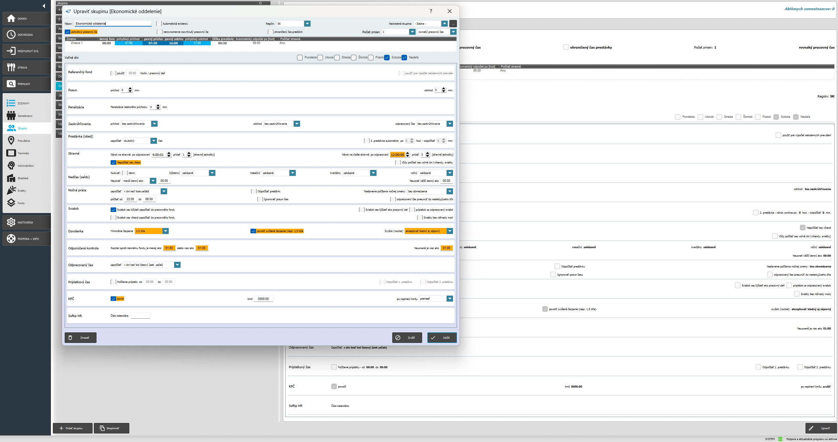Open Prestávka započítať skutočný dropdown

[154, 141]
